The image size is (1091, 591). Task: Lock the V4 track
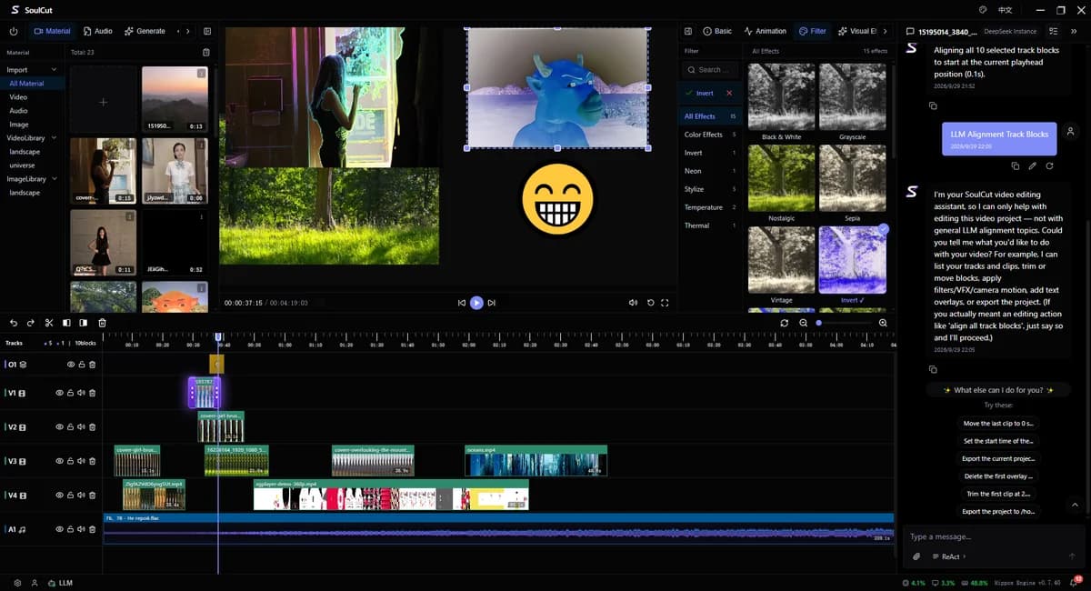point(71,496)
